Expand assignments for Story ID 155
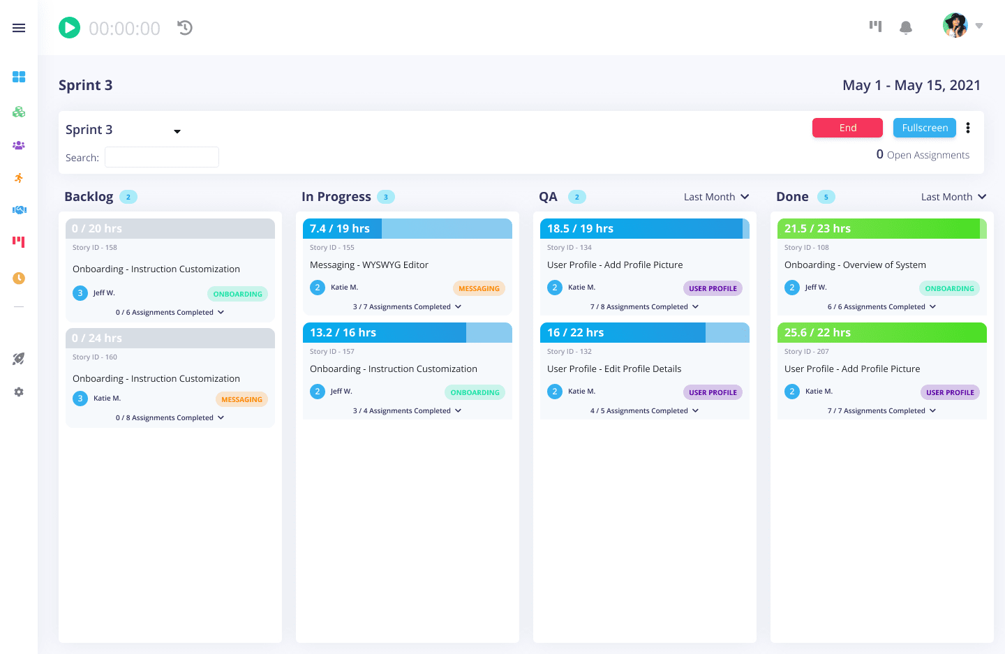1005x654 pixels. pos(407,306)
